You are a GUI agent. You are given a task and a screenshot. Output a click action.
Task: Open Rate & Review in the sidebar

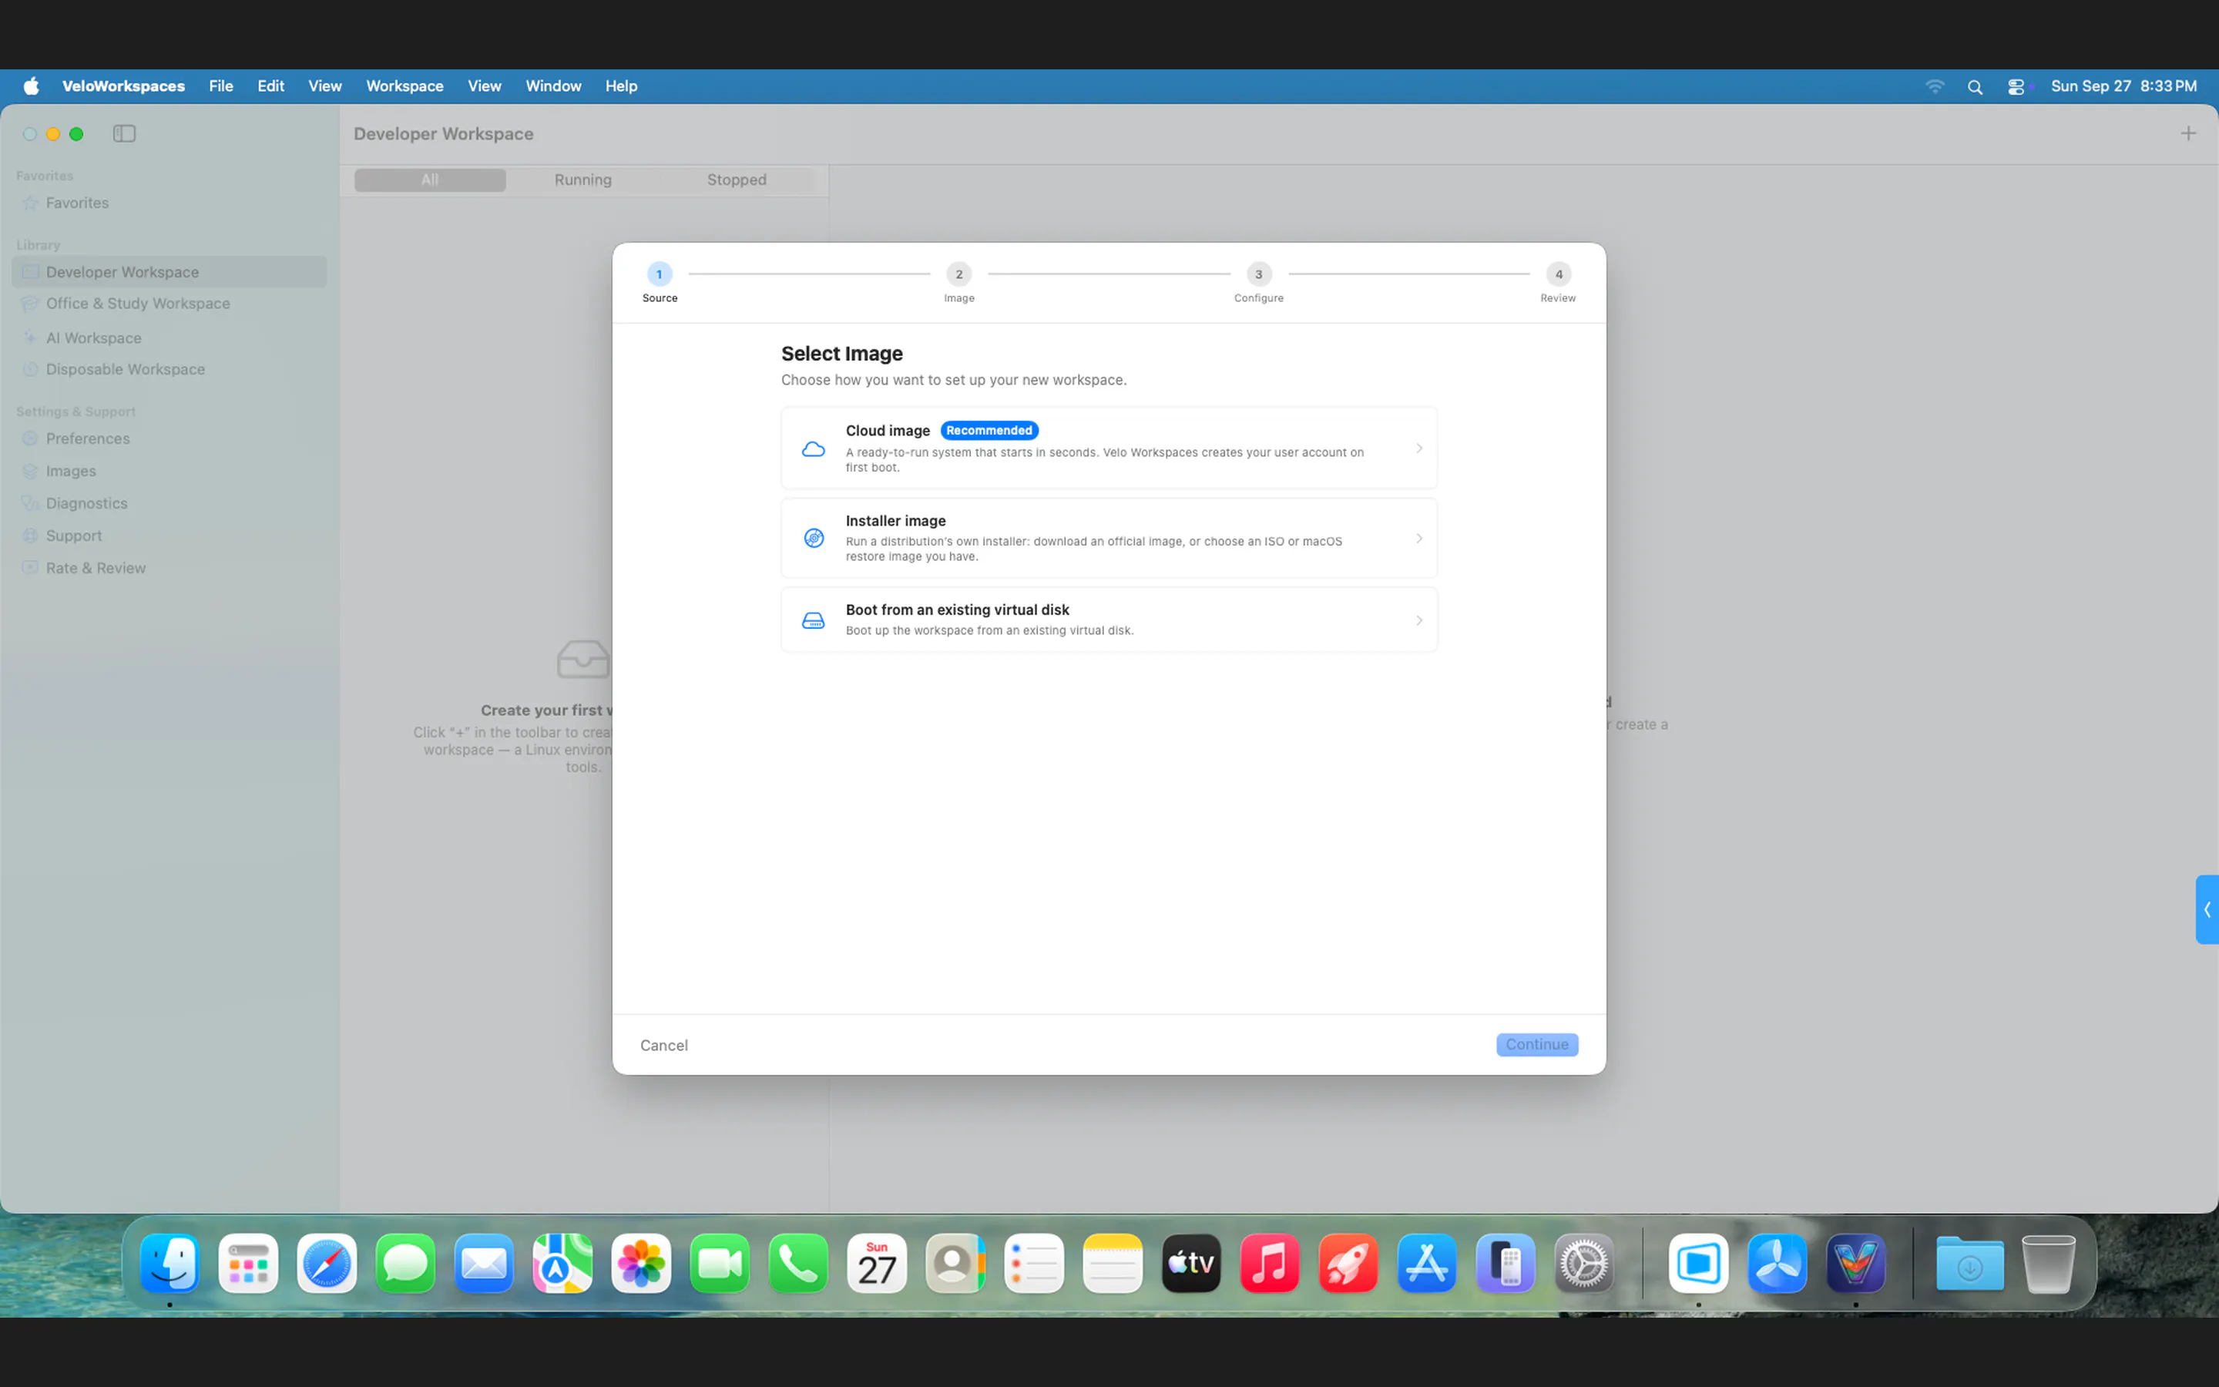[x=170, y=569]
